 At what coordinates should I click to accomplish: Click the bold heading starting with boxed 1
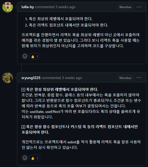click(x=60, y=90)
